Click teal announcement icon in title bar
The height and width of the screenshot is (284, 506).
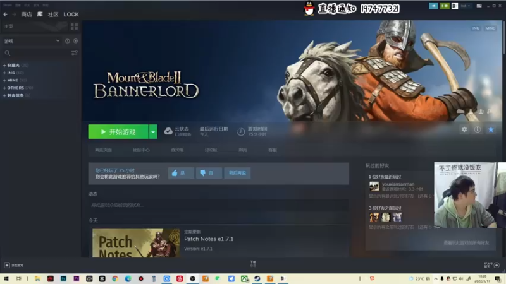click(x=433, y=6)
